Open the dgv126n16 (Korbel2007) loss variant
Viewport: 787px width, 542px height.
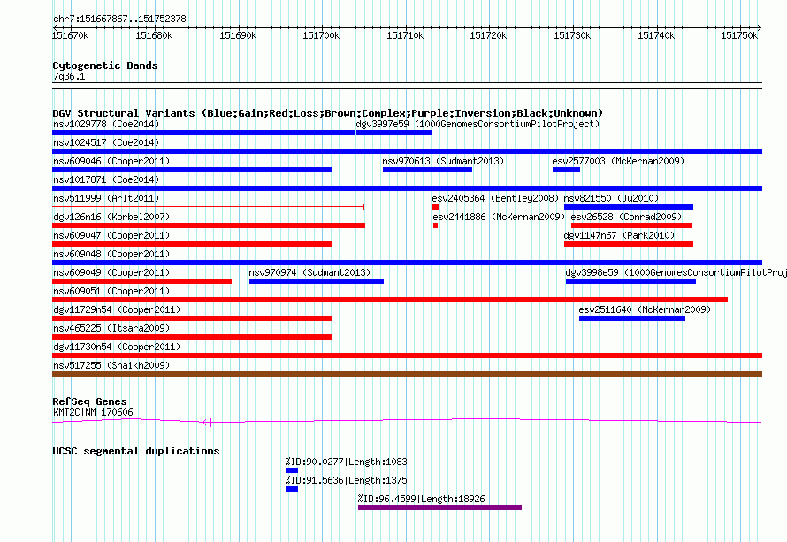[x=209, y=225]
